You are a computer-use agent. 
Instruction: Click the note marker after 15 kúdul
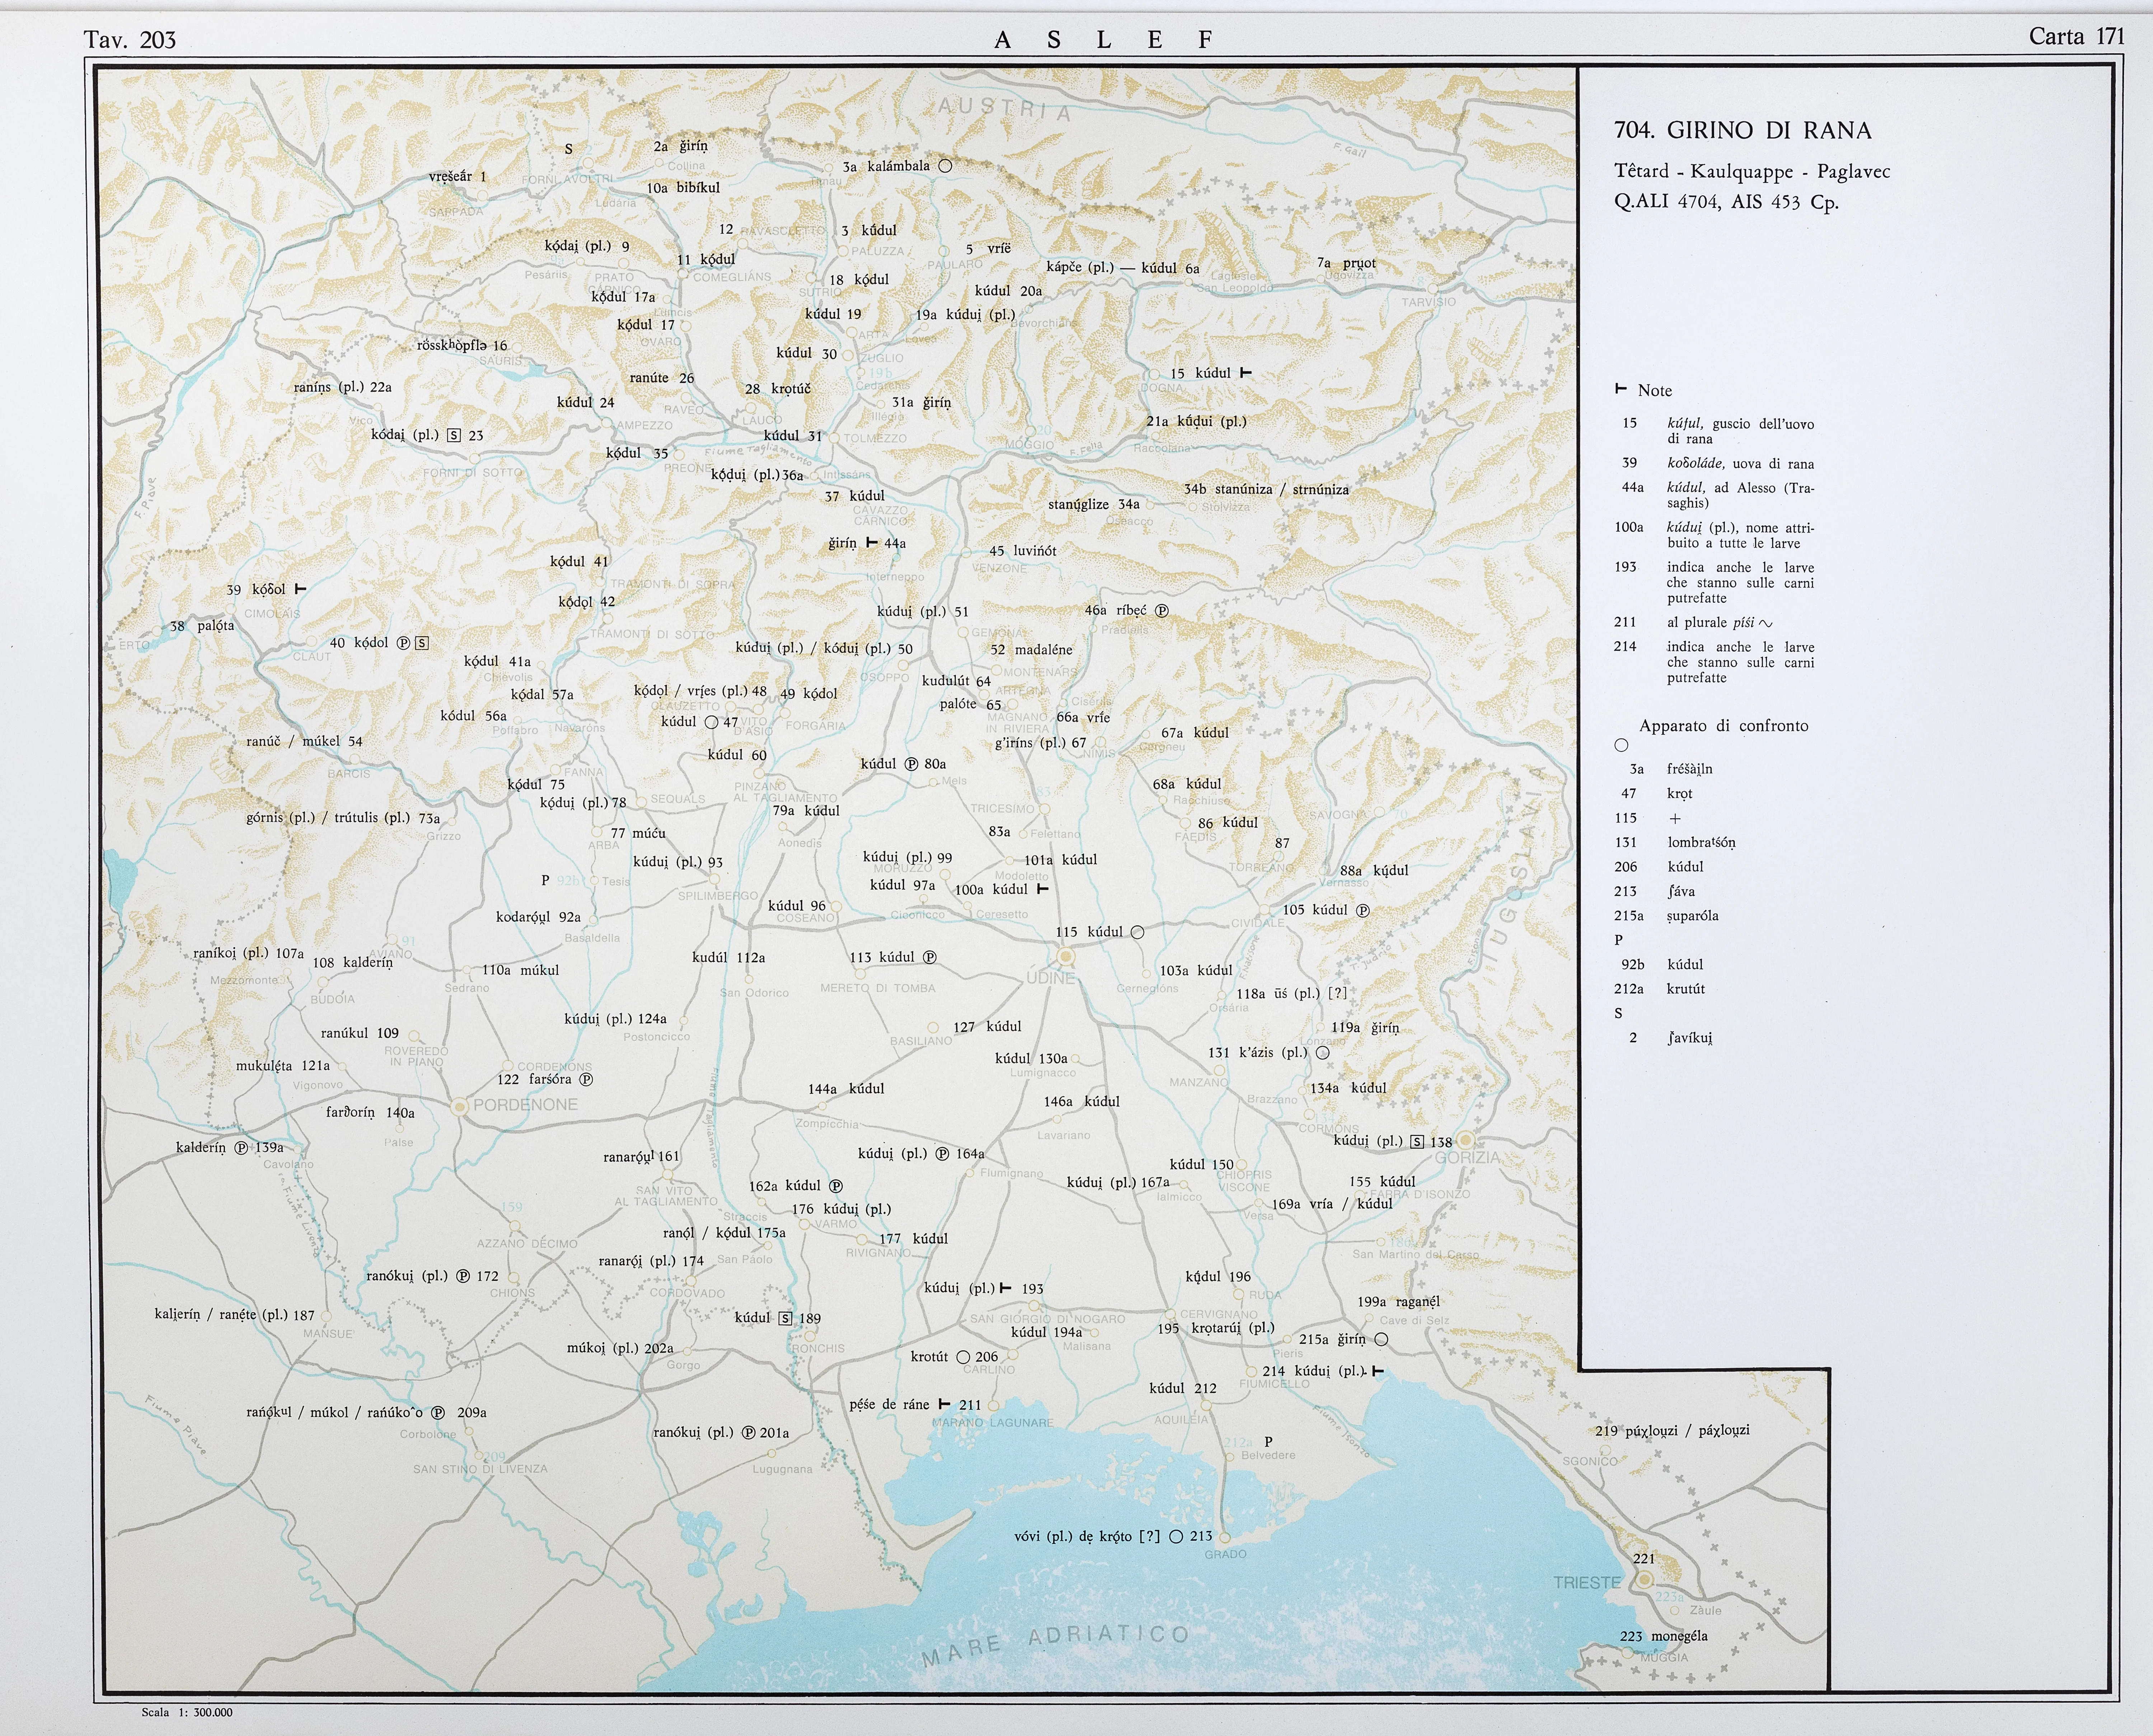(x=1246, y=373)
